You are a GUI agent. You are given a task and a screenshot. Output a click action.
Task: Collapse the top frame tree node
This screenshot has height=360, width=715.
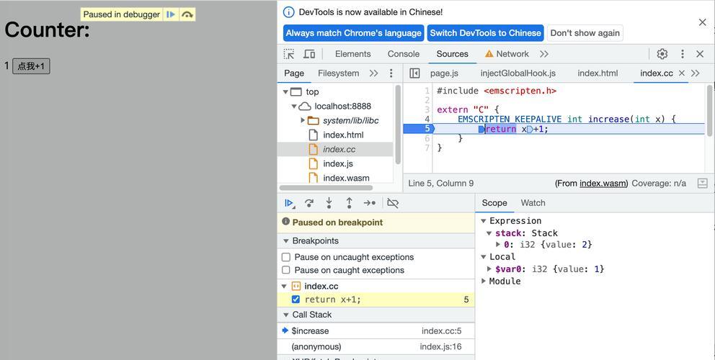(x=285, y=92)
